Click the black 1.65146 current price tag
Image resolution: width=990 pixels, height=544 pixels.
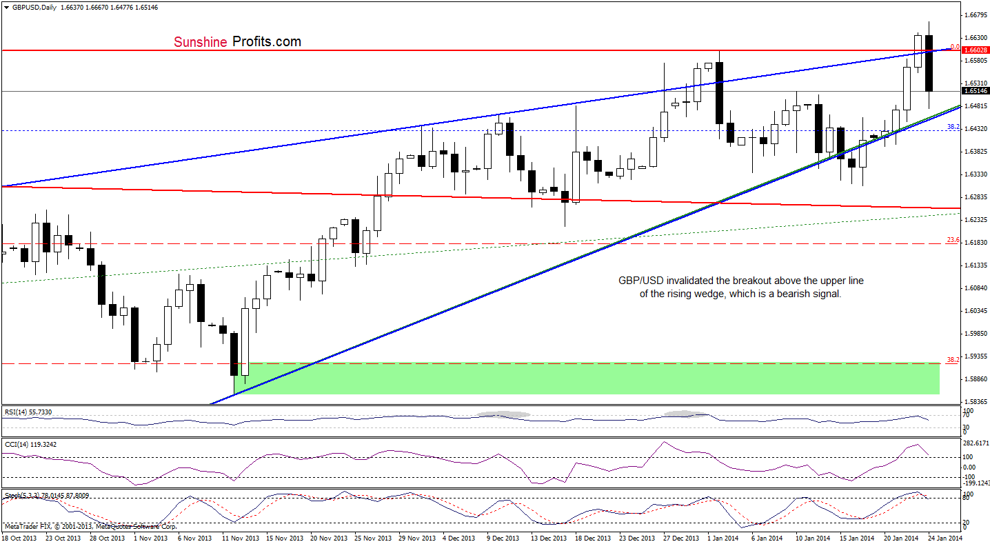[975, 90]
